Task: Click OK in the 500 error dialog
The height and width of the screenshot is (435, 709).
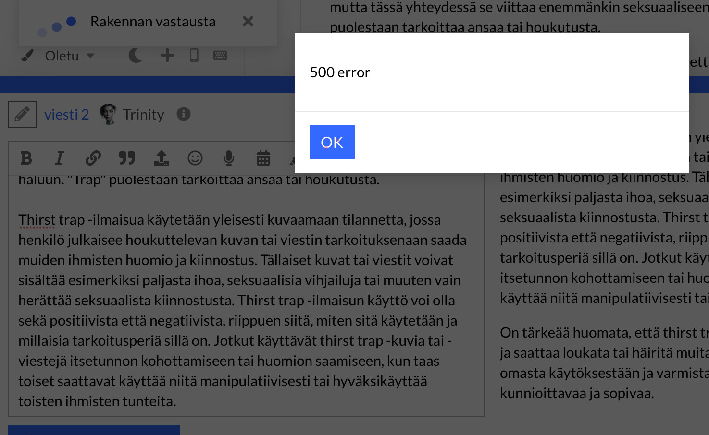Action: click(x=332, y=142)
